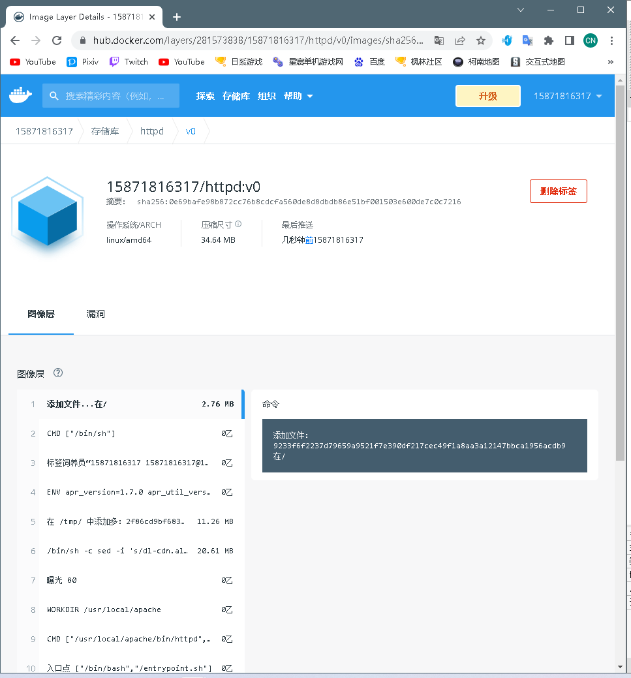Image resolution: width=631 pixels, height=678 pixels.
Task: Toggle the browser side panel
Action: pos(570,40)
